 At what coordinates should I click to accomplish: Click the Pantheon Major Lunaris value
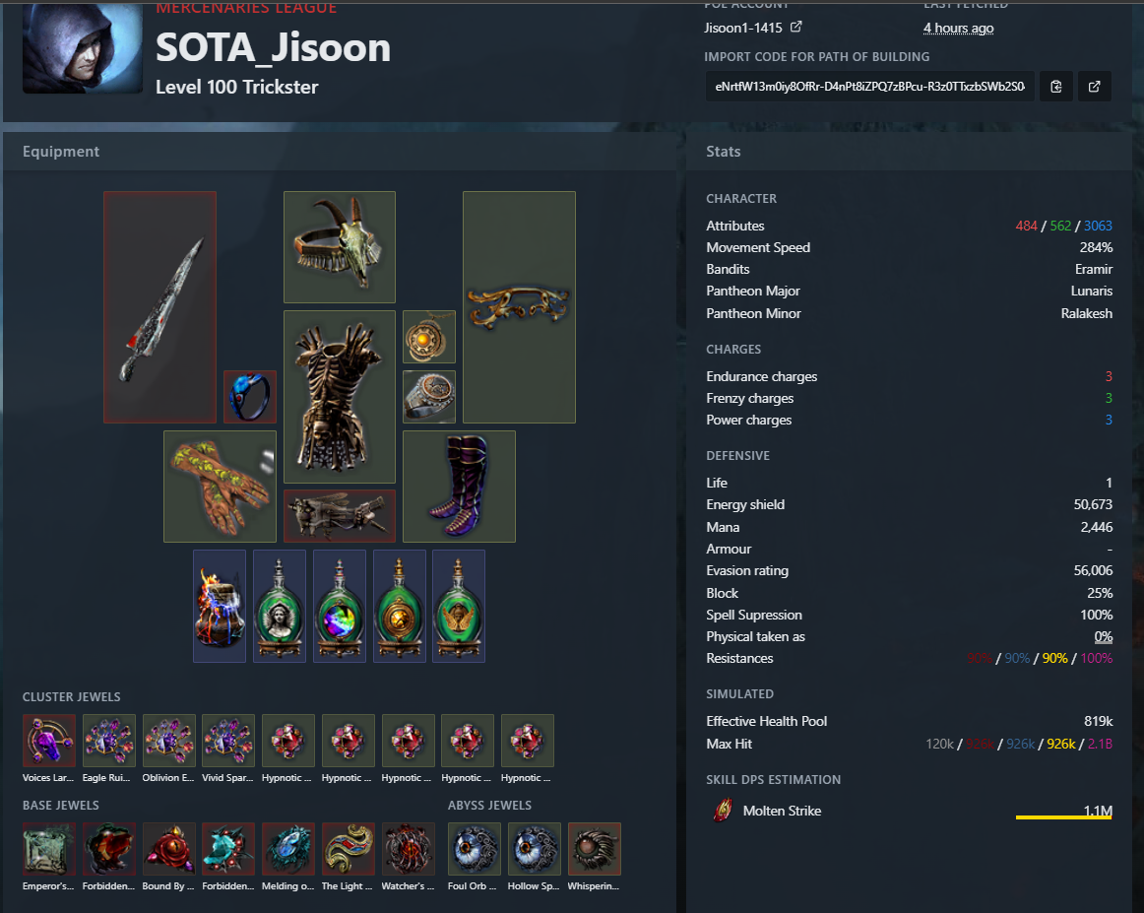point(1092,291)
